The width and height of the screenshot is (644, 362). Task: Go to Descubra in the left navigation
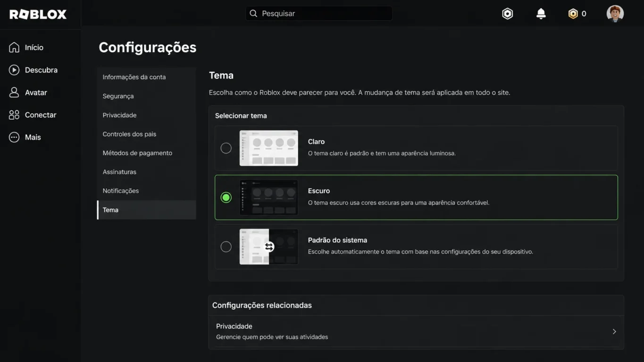(x=41, y=70)
